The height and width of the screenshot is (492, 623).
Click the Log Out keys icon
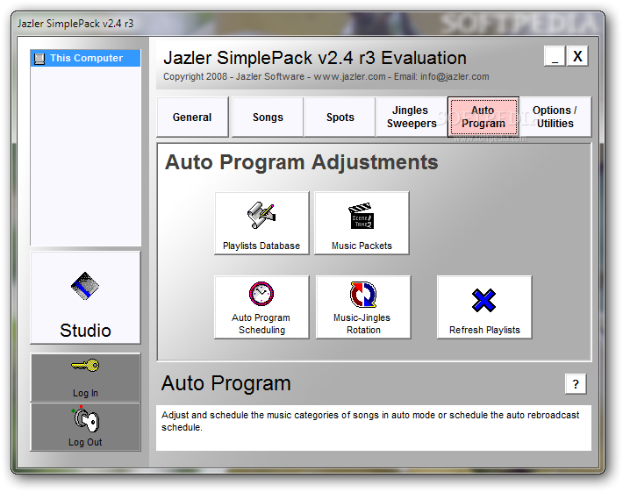pos(85,419)
